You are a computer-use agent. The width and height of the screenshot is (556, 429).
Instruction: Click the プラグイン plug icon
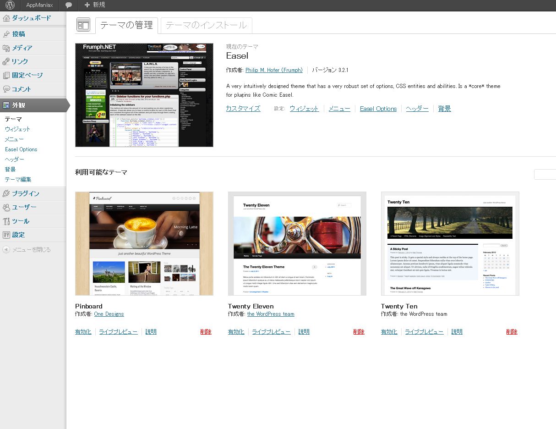click(x=6, y=193)
